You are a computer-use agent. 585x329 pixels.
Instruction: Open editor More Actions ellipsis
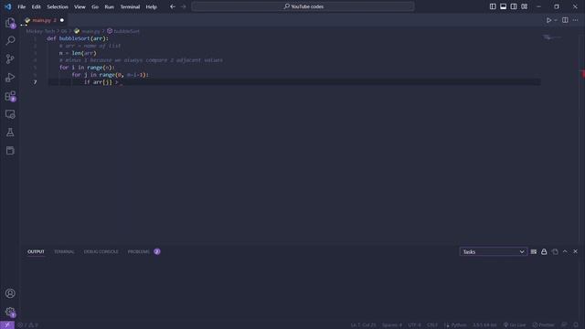(575, 20)
